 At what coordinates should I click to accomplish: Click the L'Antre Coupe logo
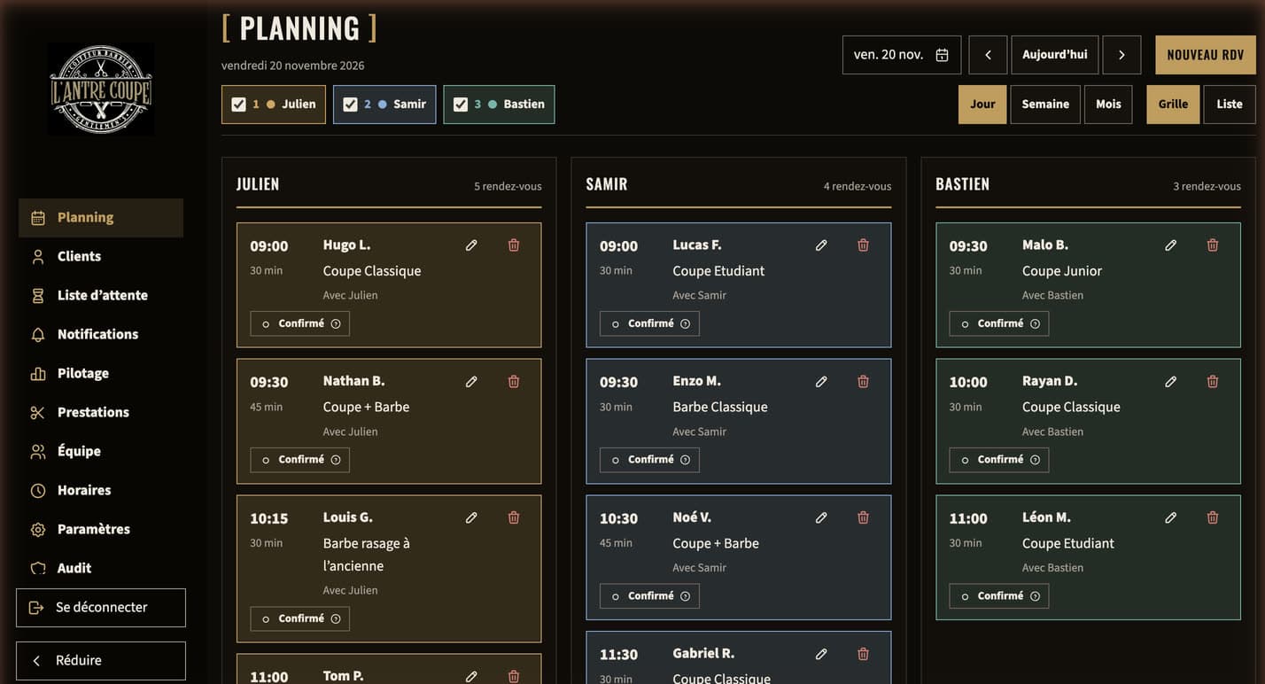pyautogui.click(x=101, y=89)
